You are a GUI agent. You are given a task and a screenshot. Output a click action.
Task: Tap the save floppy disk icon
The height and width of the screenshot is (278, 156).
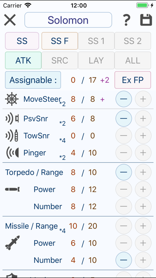tap(146, 20)
